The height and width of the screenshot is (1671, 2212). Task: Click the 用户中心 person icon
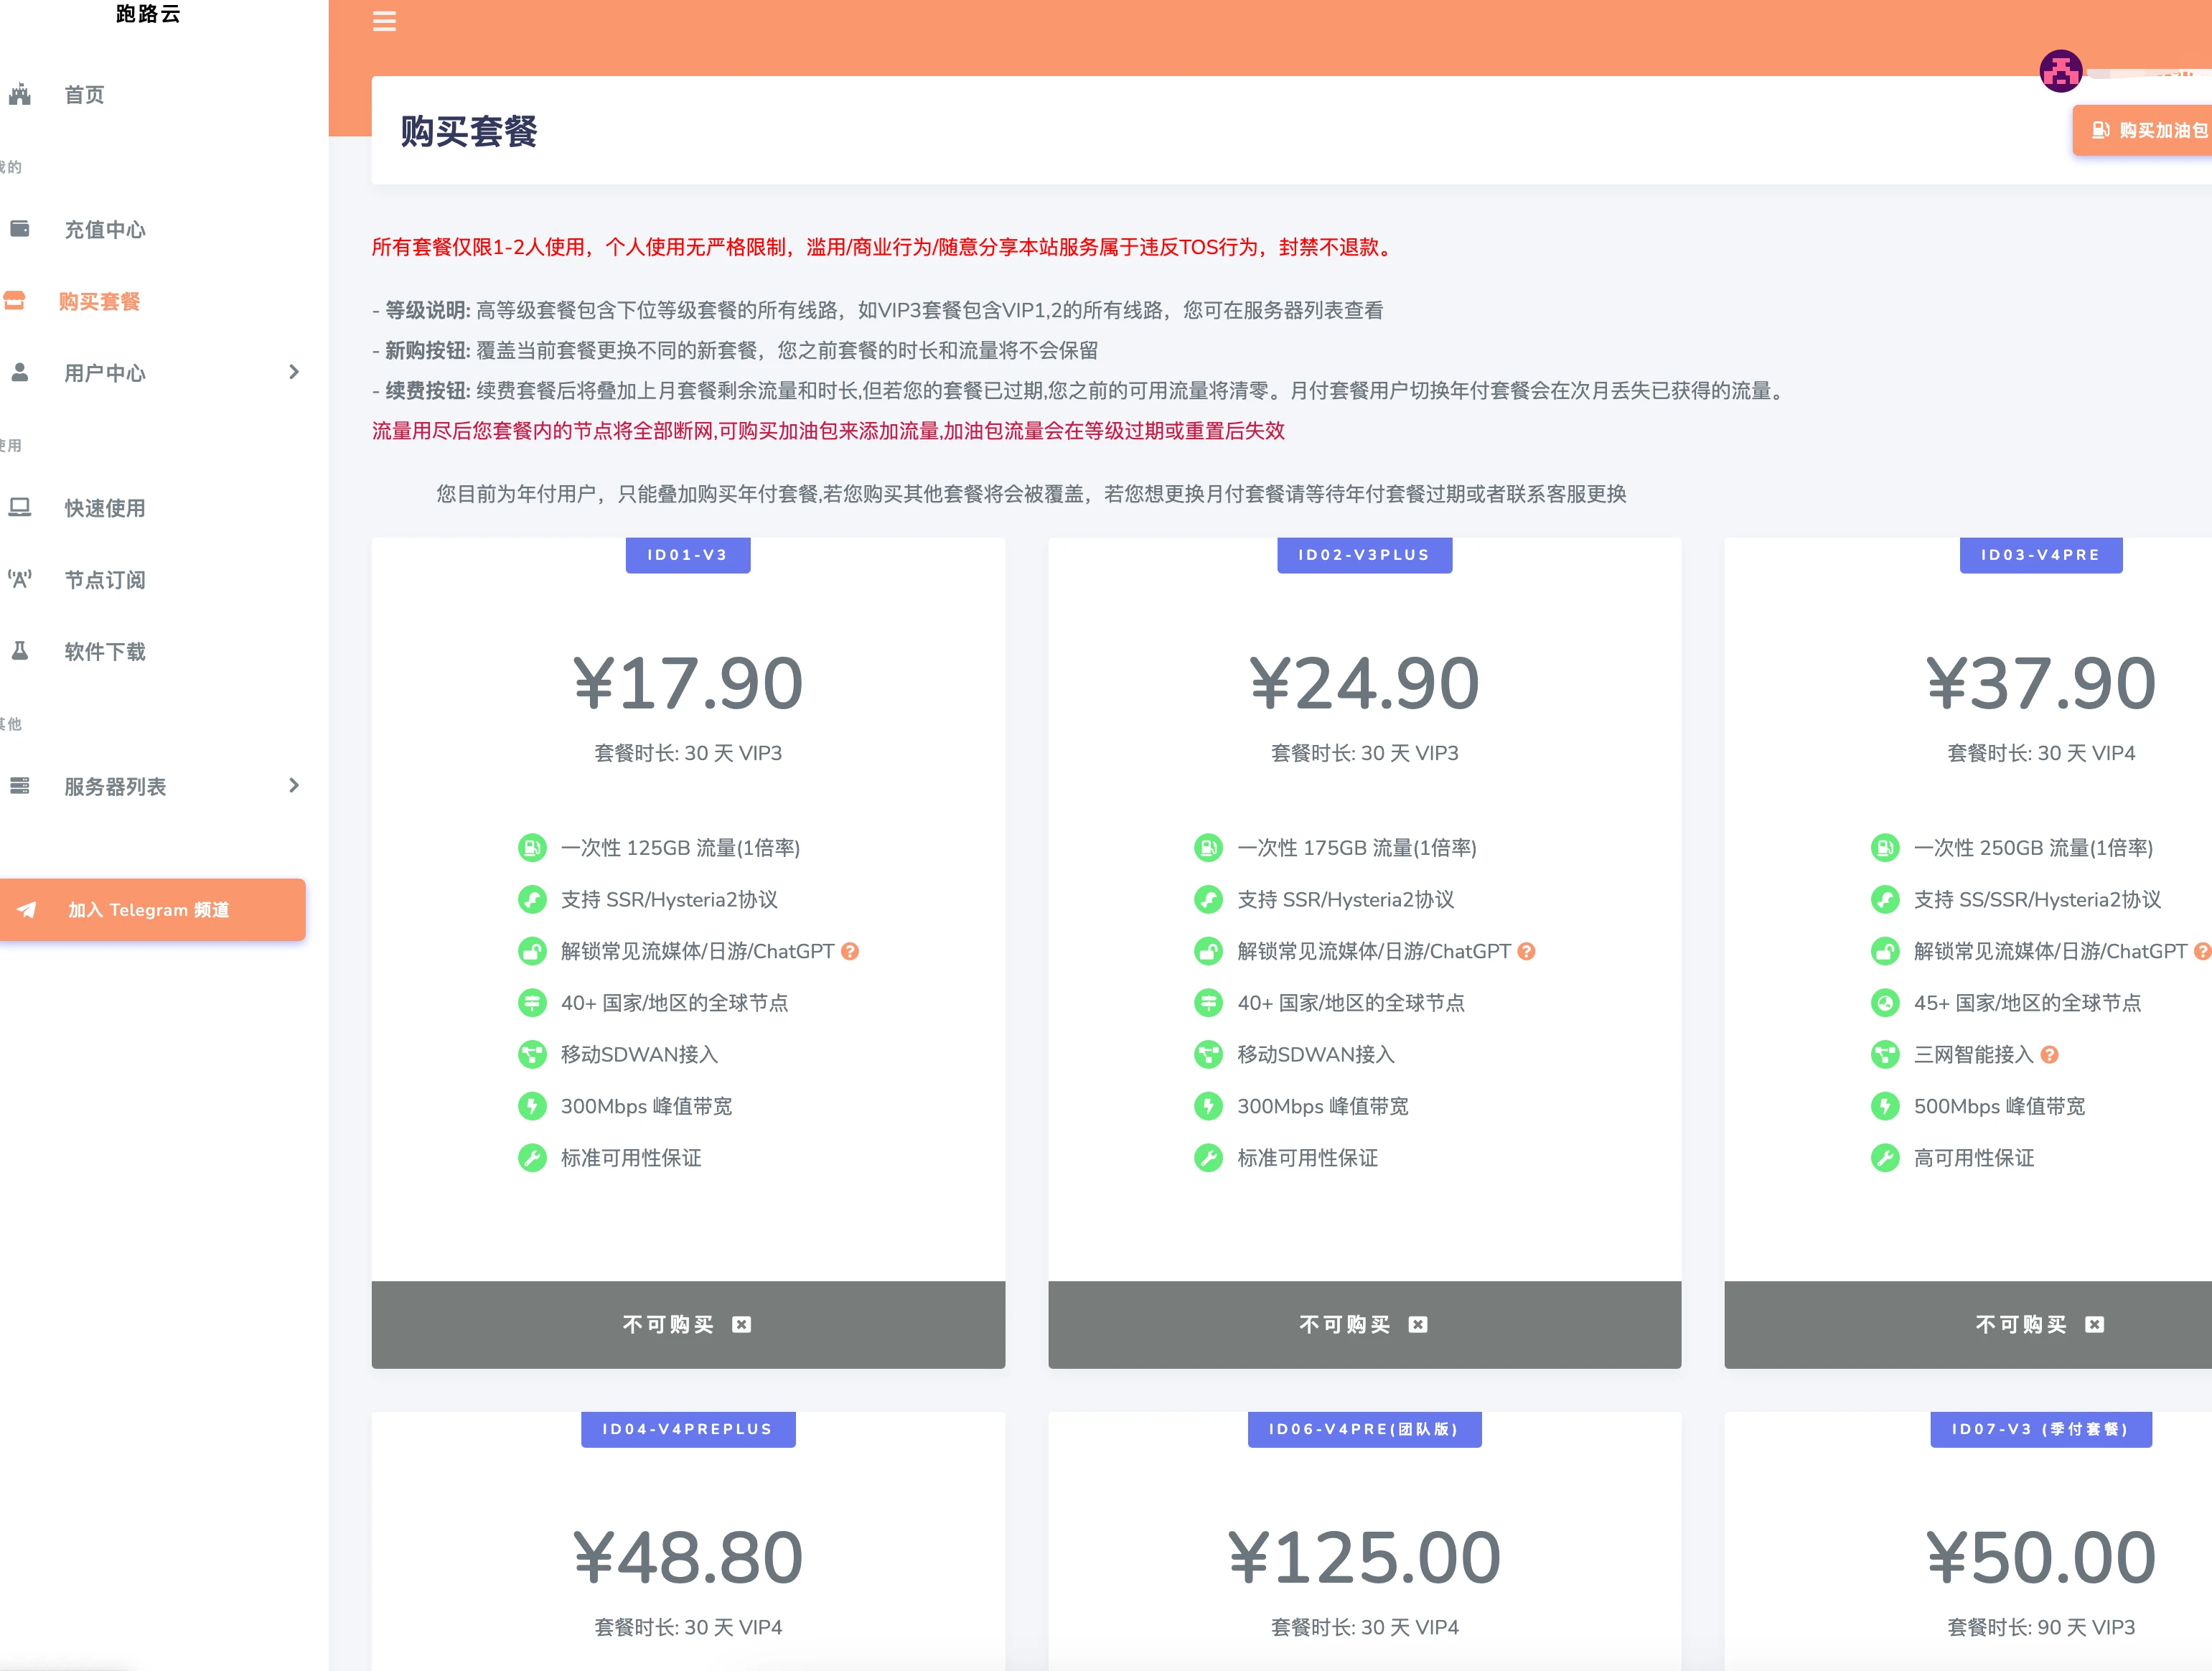pos(20,372)
